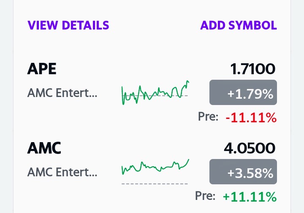Click the rising end of AMC's sparkline
Viewport: 304px width, 213px height.
[187, 162]
